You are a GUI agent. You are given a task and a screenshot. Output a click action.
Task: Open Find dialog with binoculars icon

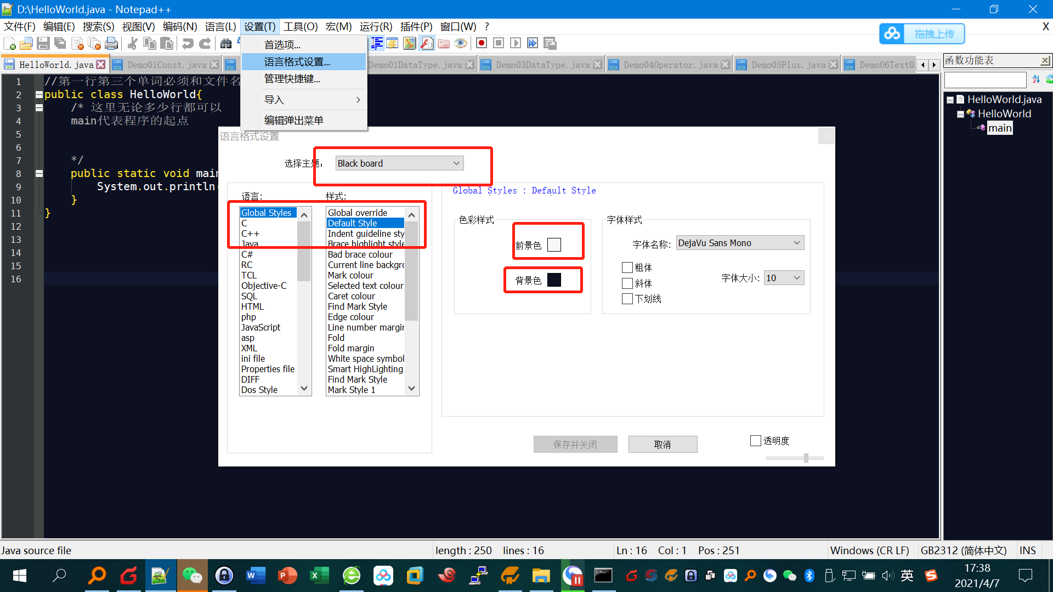click(x=227, y=43)
